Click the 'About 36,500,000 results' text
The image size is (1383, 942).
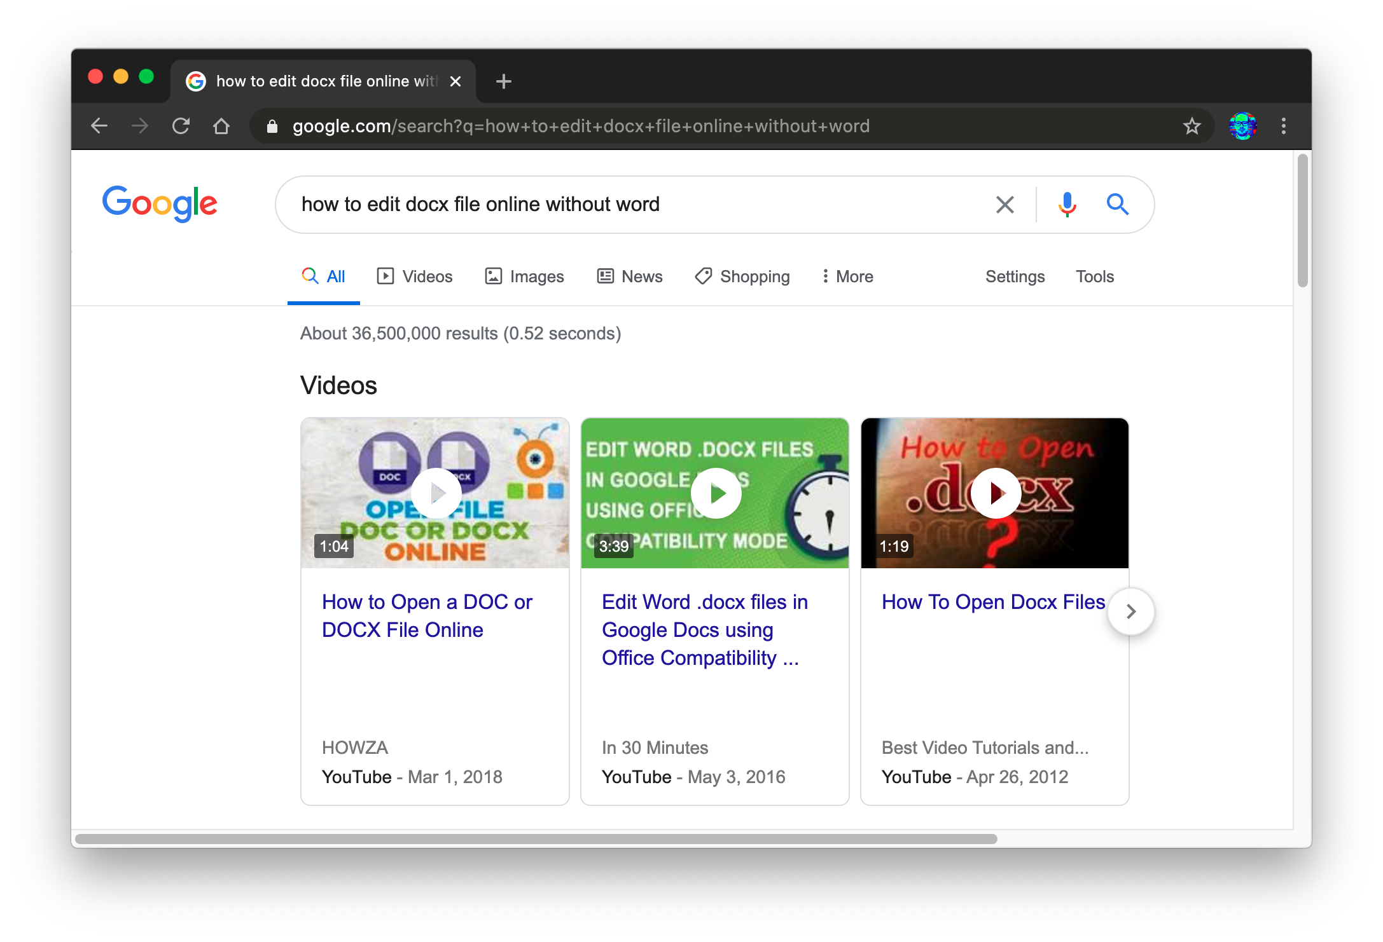(x=461, y=334)
